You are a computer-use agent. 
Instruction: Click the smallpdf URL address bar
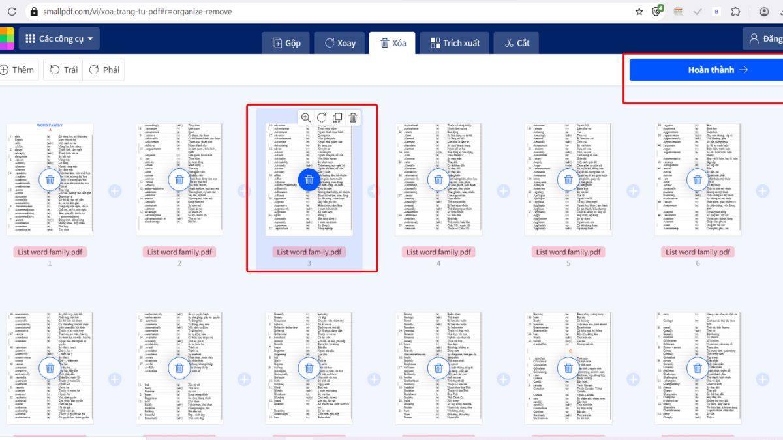(x=326, y=12)
